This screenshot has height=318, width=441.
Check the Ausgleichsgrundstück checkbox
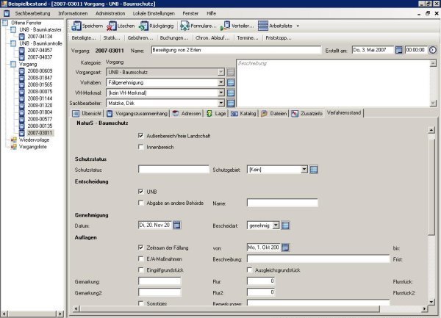[x=249, y=270]
